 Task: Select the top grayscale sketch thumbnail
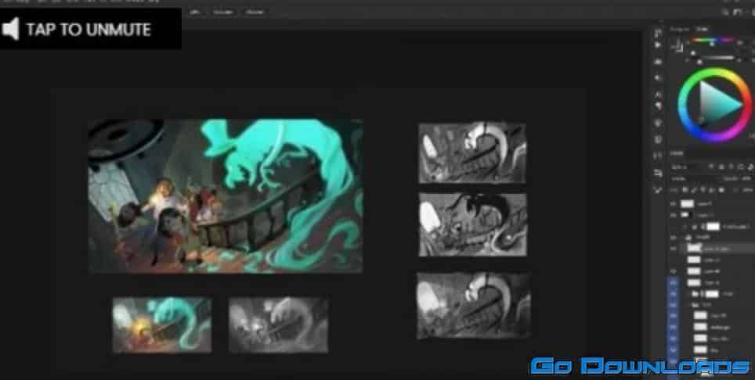coord(471,152)
